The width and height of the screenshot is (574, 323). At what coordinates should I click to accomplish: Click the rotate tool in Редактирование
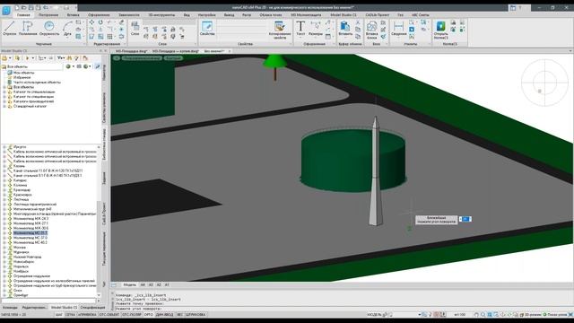click(100, 22)
